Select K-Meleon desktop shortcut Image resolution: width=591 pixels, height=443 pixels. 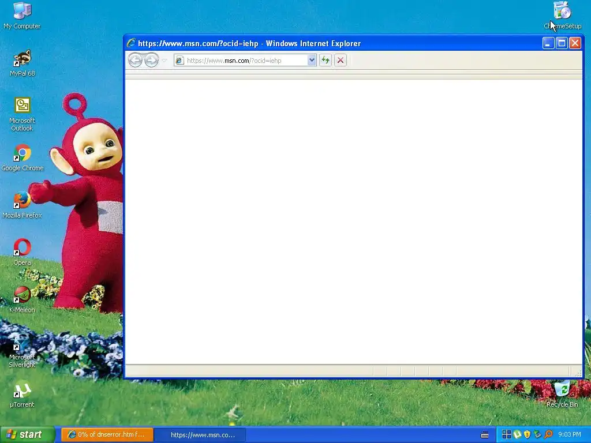click(x=22, y=299)
